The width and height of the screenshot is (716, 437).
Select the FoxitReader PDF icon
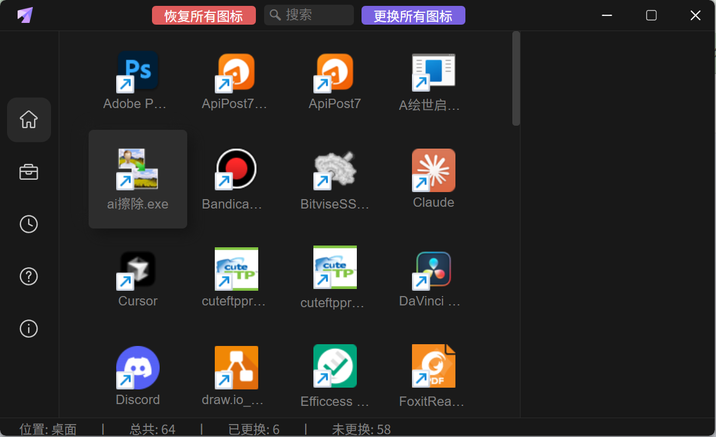click(x=433, y=365)
